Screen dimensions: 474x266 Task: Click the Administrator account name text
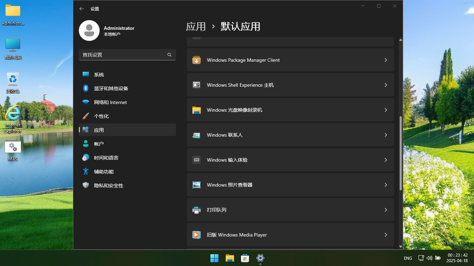[x=119, y=28]
